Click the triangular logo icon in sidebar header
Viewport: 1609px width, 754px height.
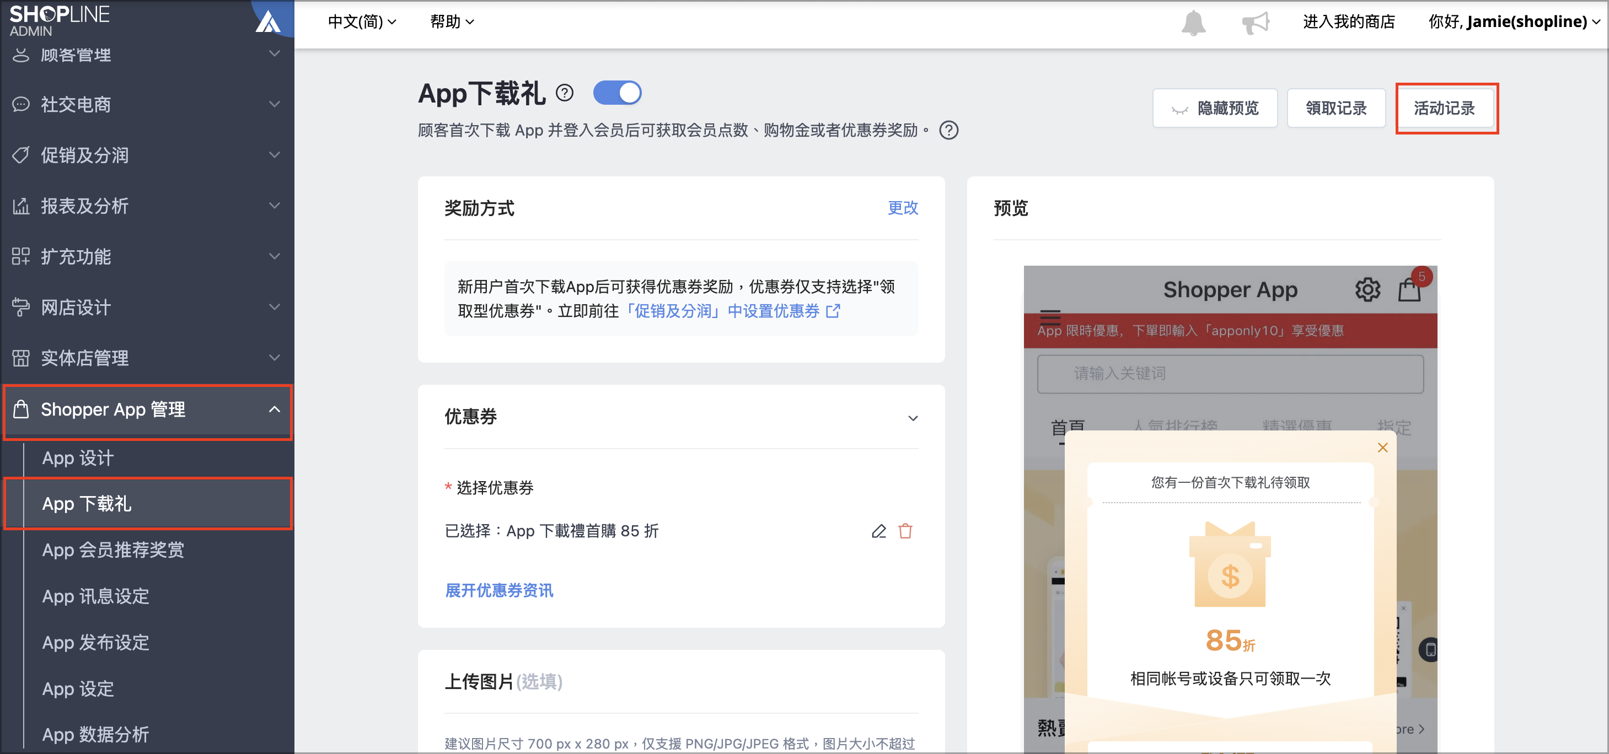(x=269, y=21)
